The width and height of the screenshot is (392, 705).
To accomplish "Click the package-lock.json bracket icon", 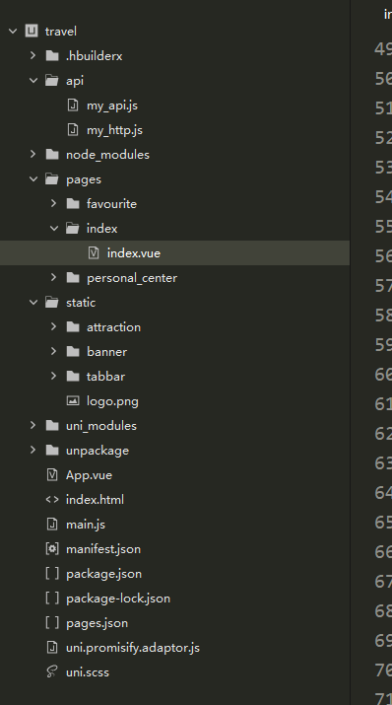I will [52, 599].
